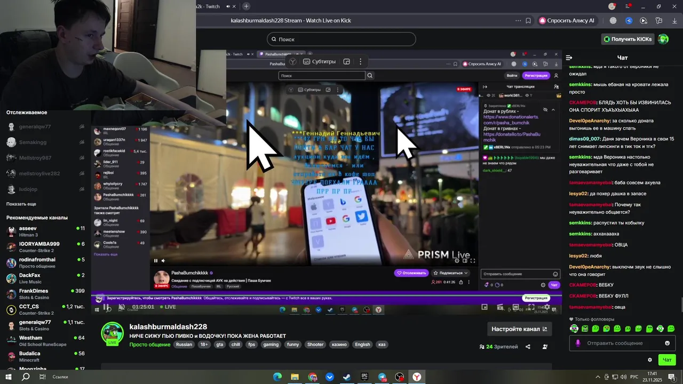683x384 pixels.
Task: Click the chat message input field
Action: [x=622, y=343]
